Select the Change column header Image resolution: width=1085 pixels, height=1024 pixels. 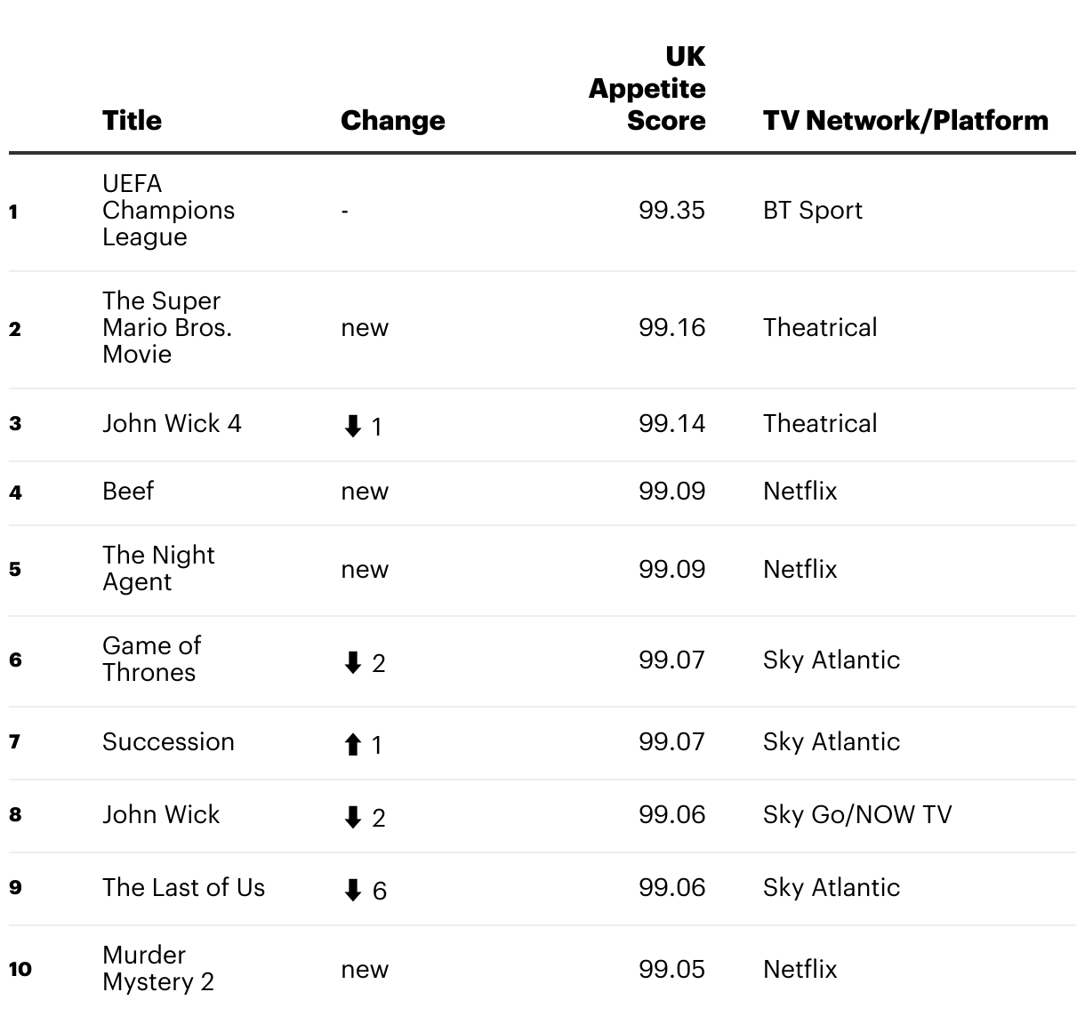click(393, 121)
